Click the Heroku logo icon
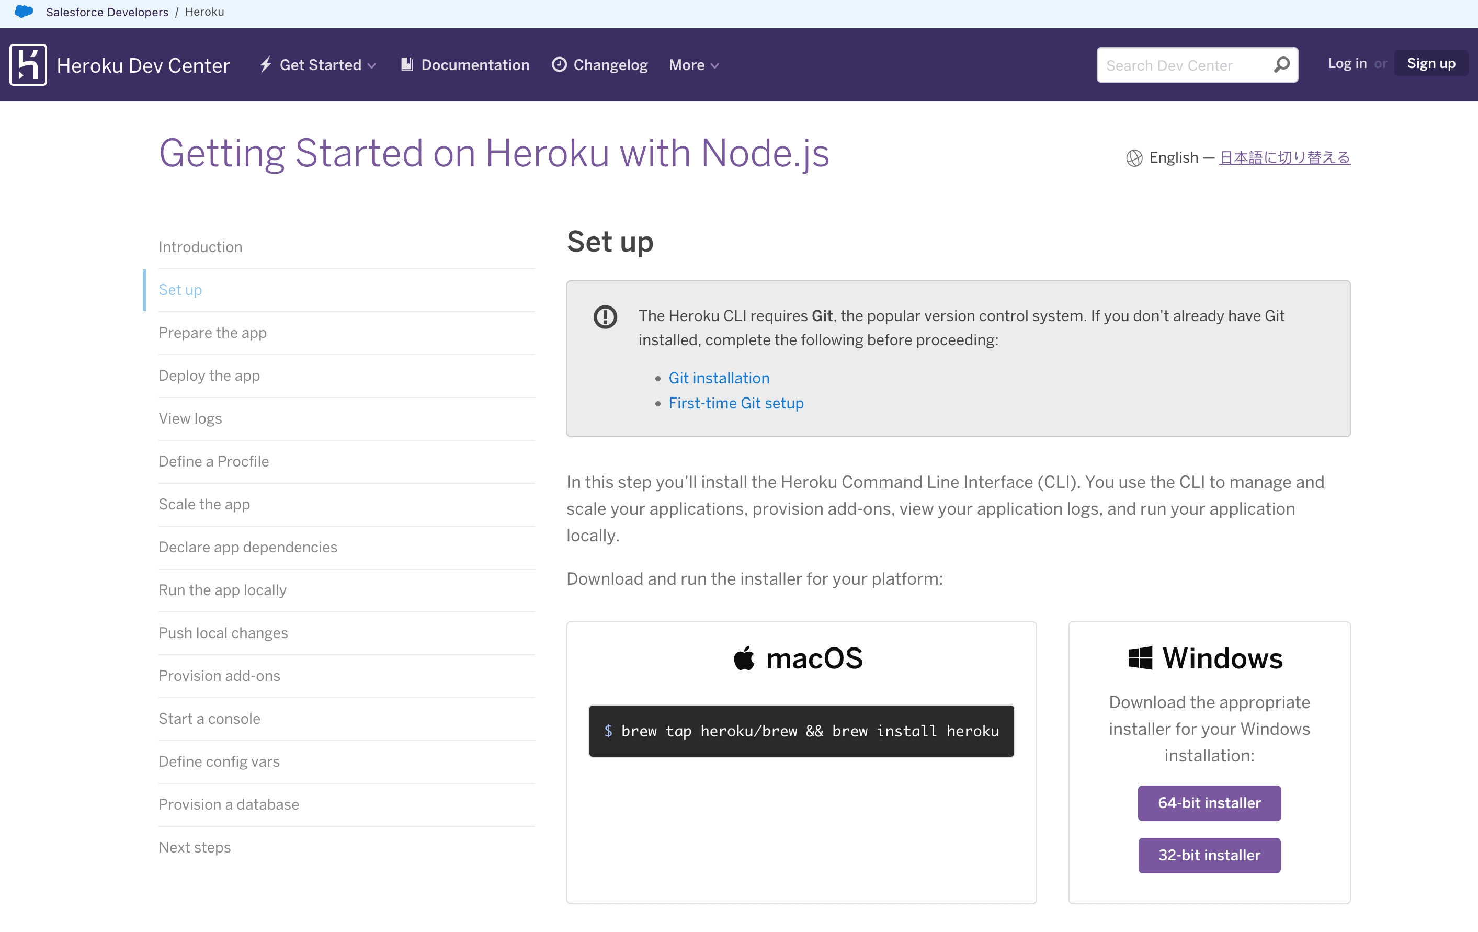Image resolution: width=1478 pixels, height=932 pixels. point(28,64)
